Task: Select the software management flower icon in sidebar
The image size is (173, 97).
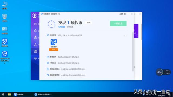Action: tap(35, 58)
